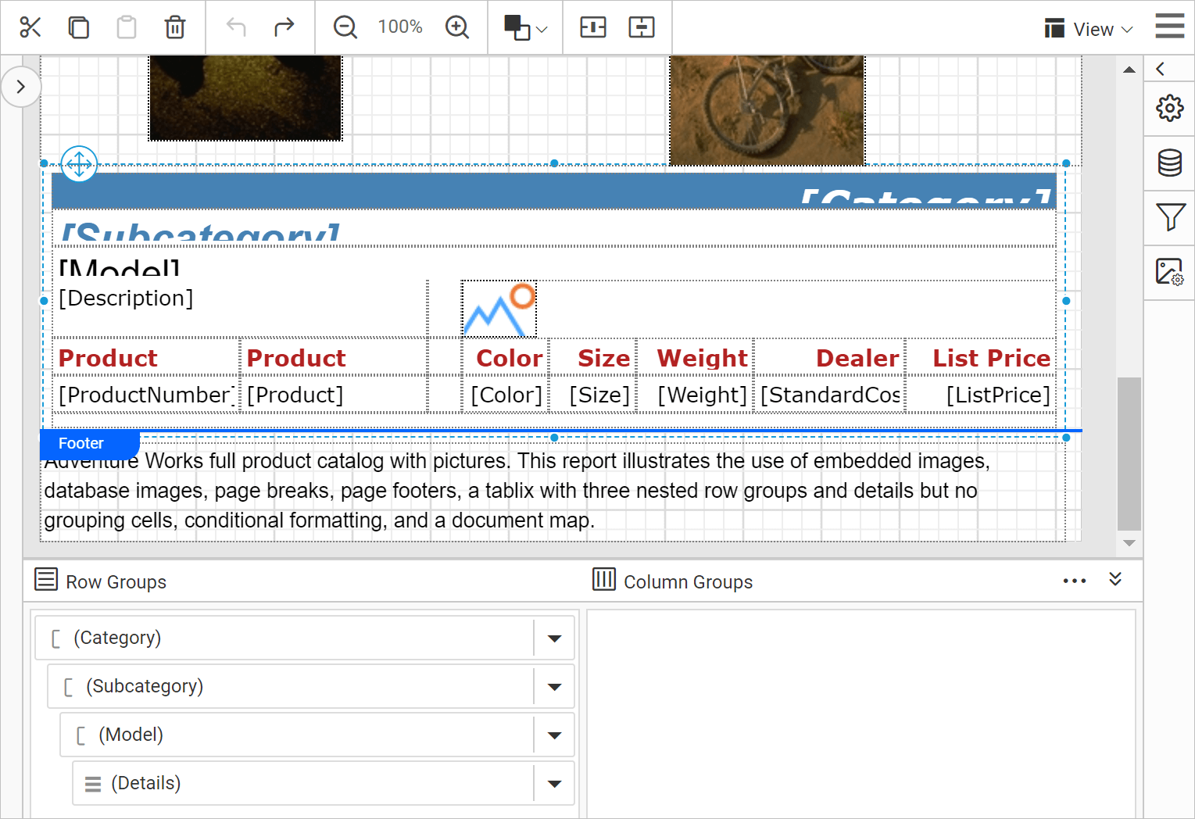Click the align middle vertically icon
The height and width of the screenshot is (819, 1195).
(x=642, y=27)
